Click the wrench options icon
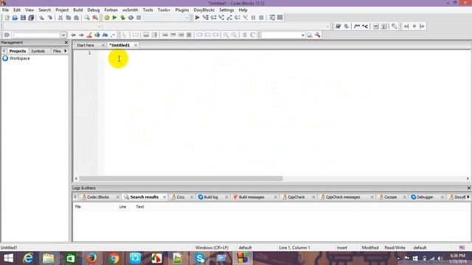This screenshot has width=472, height=265. pyautogui.click(x=318, y=35)
